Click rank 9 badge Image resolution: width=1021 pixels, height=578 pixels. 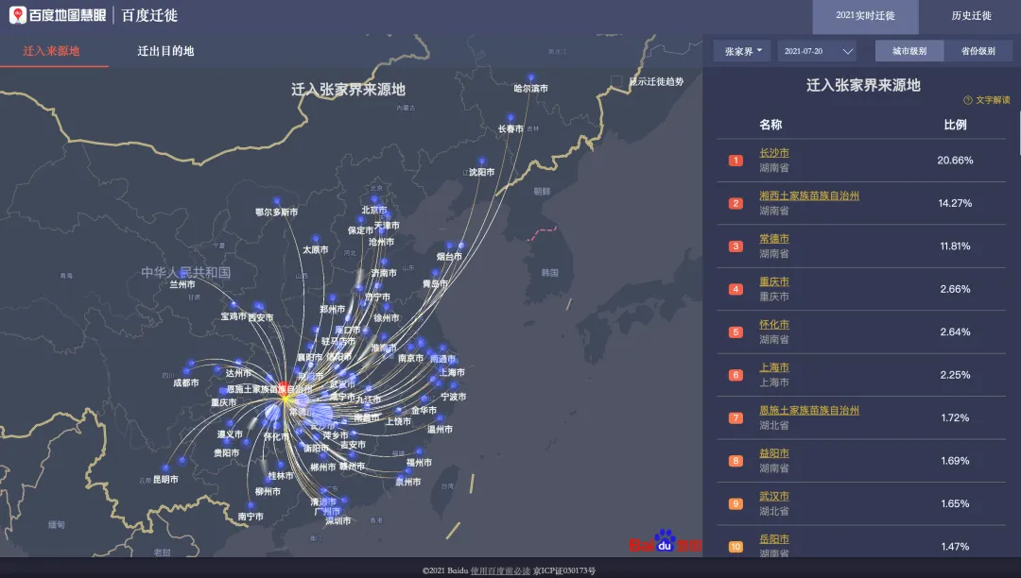735,504
